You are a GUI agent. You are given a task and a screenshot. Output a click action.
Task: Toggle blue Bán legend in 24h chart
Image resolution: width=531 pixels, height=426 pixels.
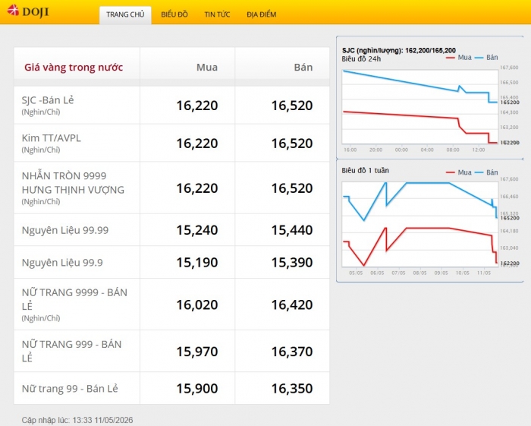pyautogui.click(x=486, y=57)
